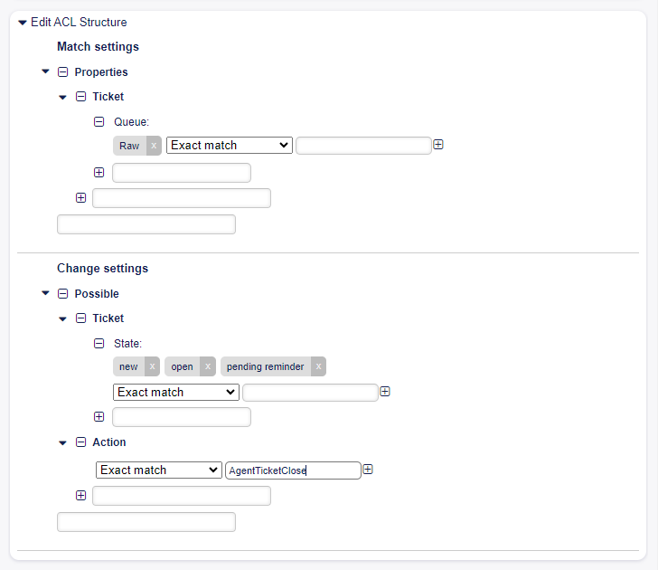Open Action match type dropdown
The width and height of the screenshot is (658, 570).
pos(158,470)
